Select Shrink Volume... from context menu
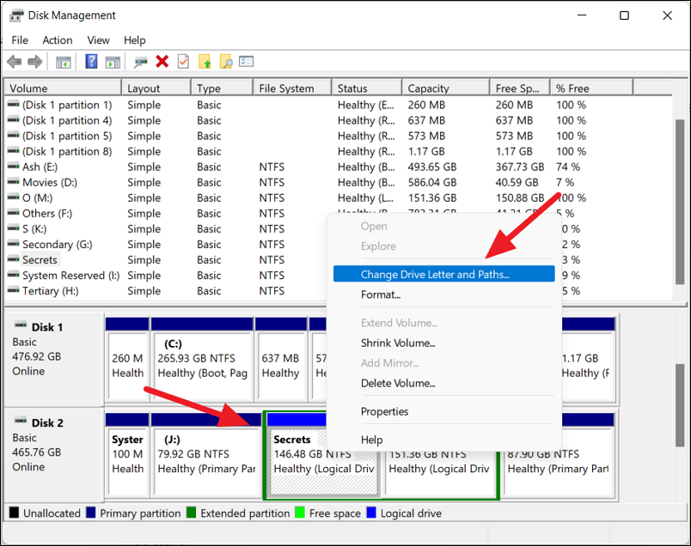The image size is (691, 546). [443, 343]
